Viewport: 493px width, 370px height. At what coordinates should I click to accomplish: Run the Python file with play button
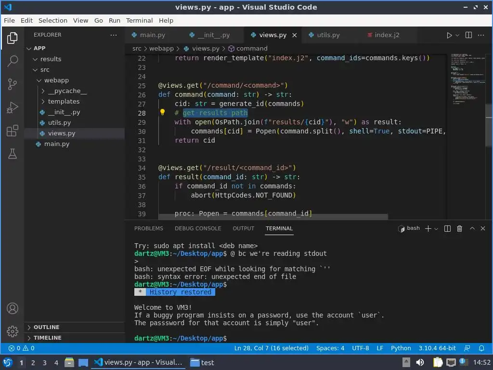(x=449, y=35)
